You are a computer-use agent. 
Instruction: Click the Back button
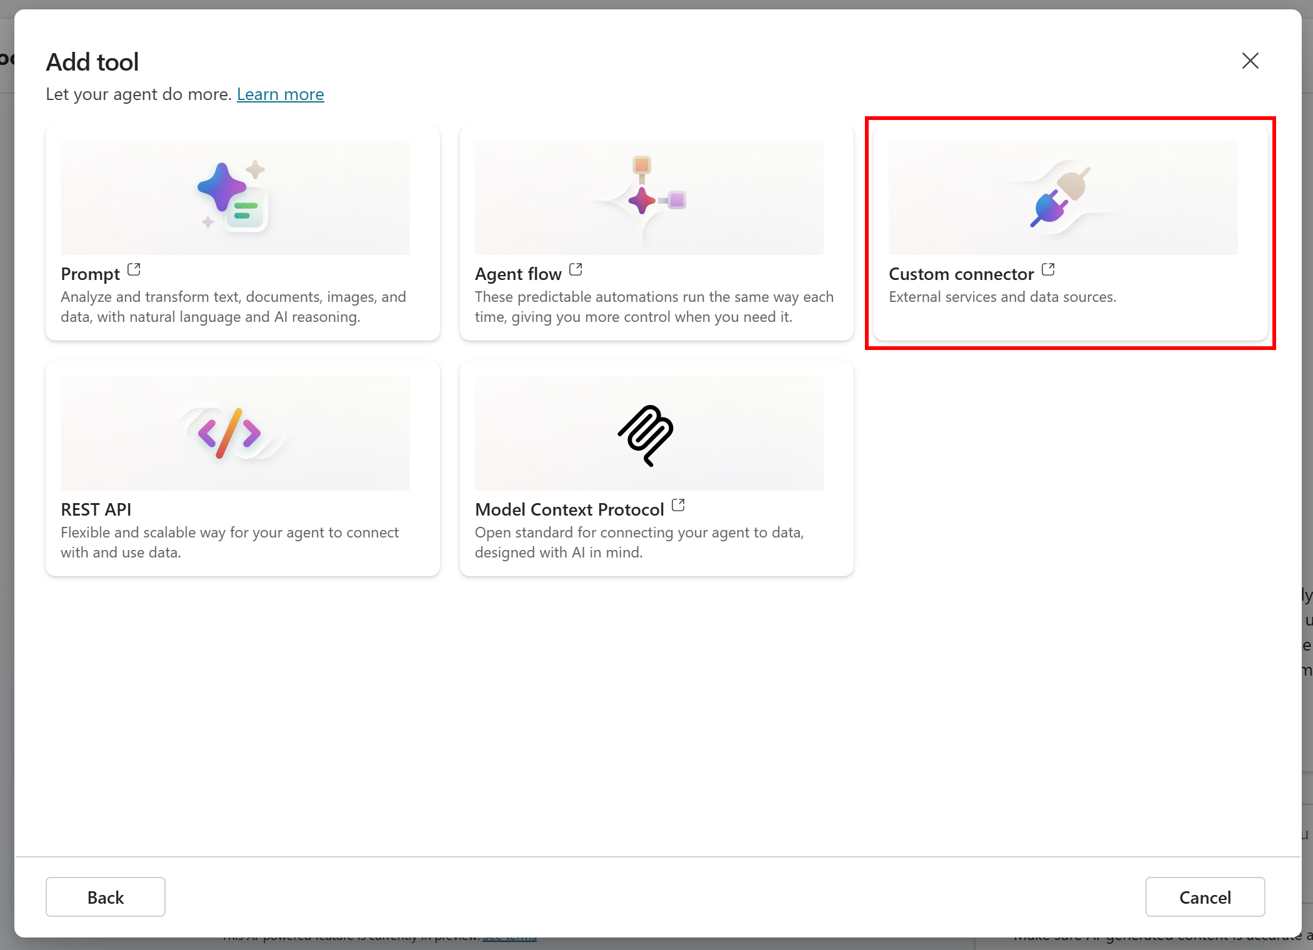coord(105,897)
